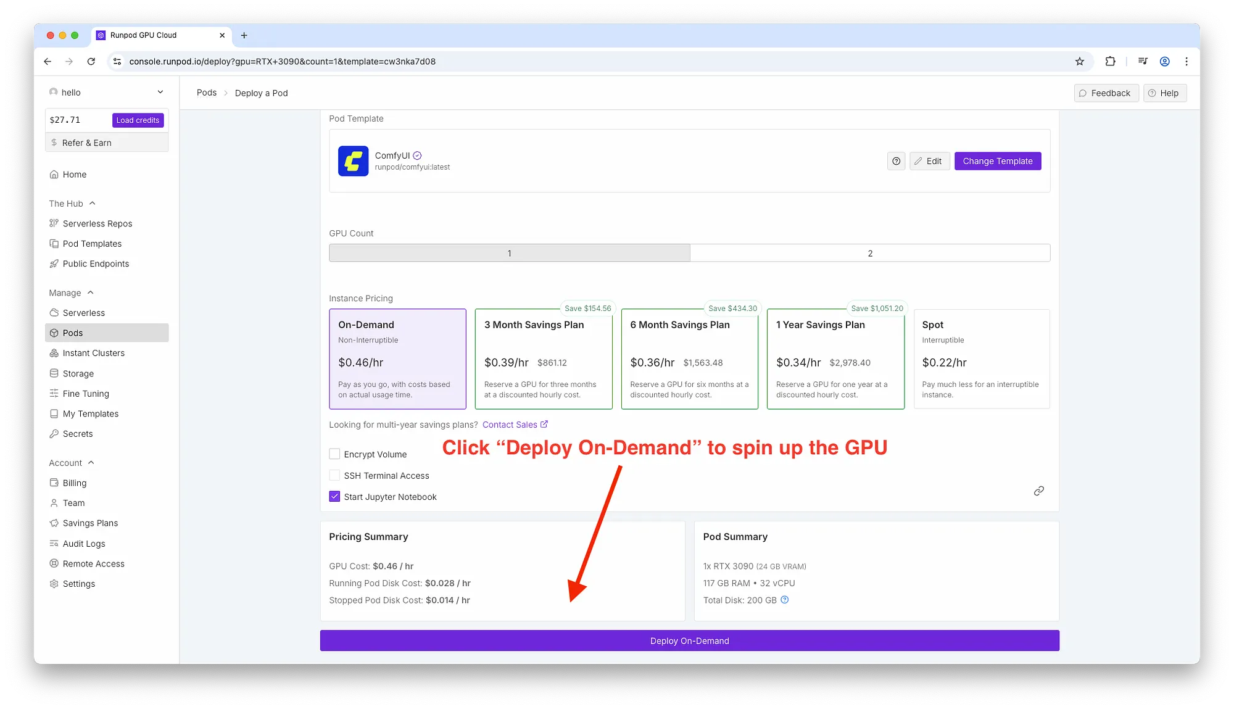Click the copy link chain icon
This screenshot has width=1234, height=709.
(x=1039, y=491)
